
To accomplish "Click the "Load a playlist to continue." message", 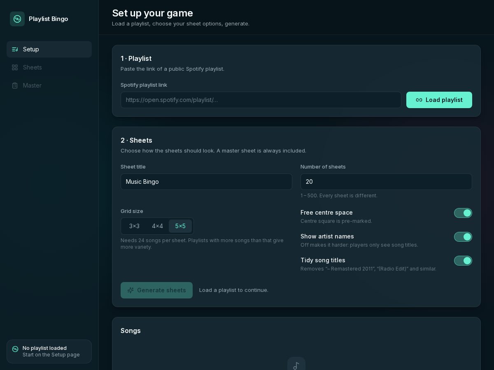I will [234, 290].
